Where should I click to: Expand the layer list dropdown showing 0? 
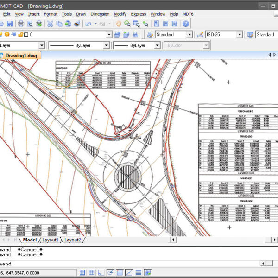109,35
